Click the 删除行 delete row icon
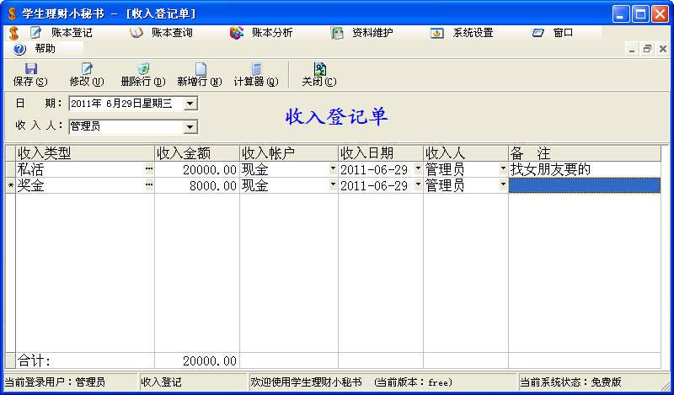The width and height of the screenshot is (674, 395). click(x=143, y=69)
